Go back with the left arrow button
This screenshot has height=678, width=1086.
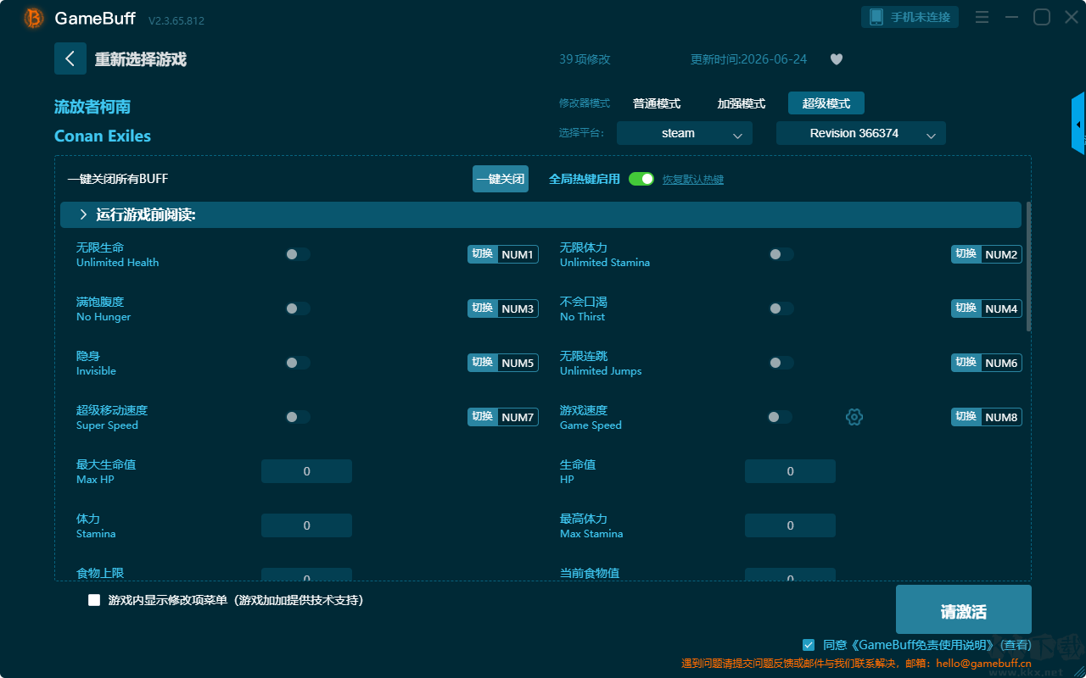(x=70, y=58)
